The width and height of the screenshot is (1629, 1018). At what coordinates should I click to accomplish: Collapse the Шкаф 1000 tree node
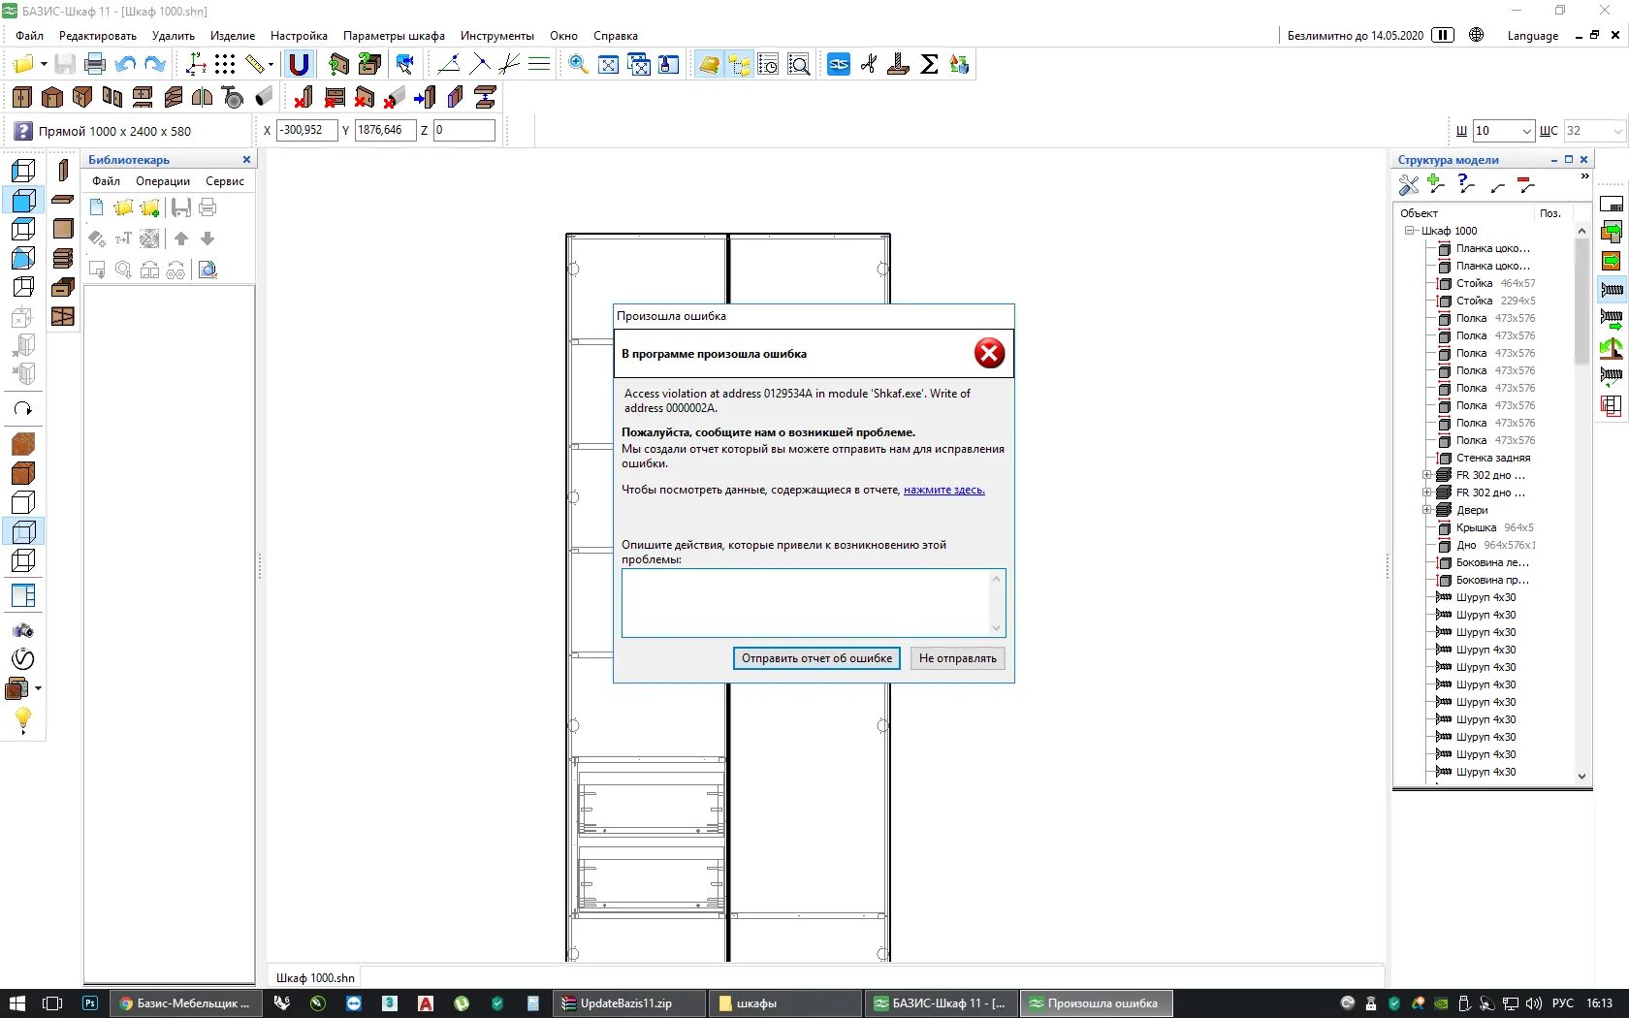(1410, 231)
